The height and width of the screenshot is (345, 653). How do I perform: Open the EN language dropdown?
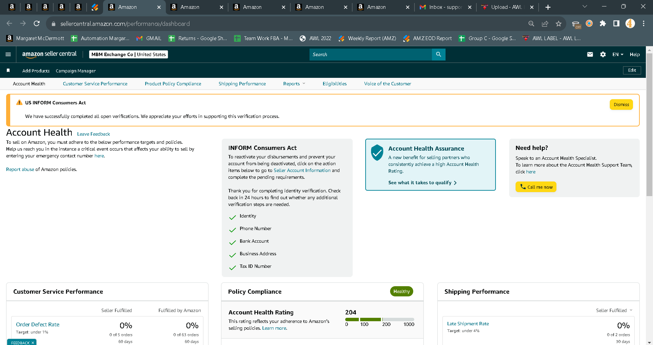pyautogui.click(x=618, y=54)
